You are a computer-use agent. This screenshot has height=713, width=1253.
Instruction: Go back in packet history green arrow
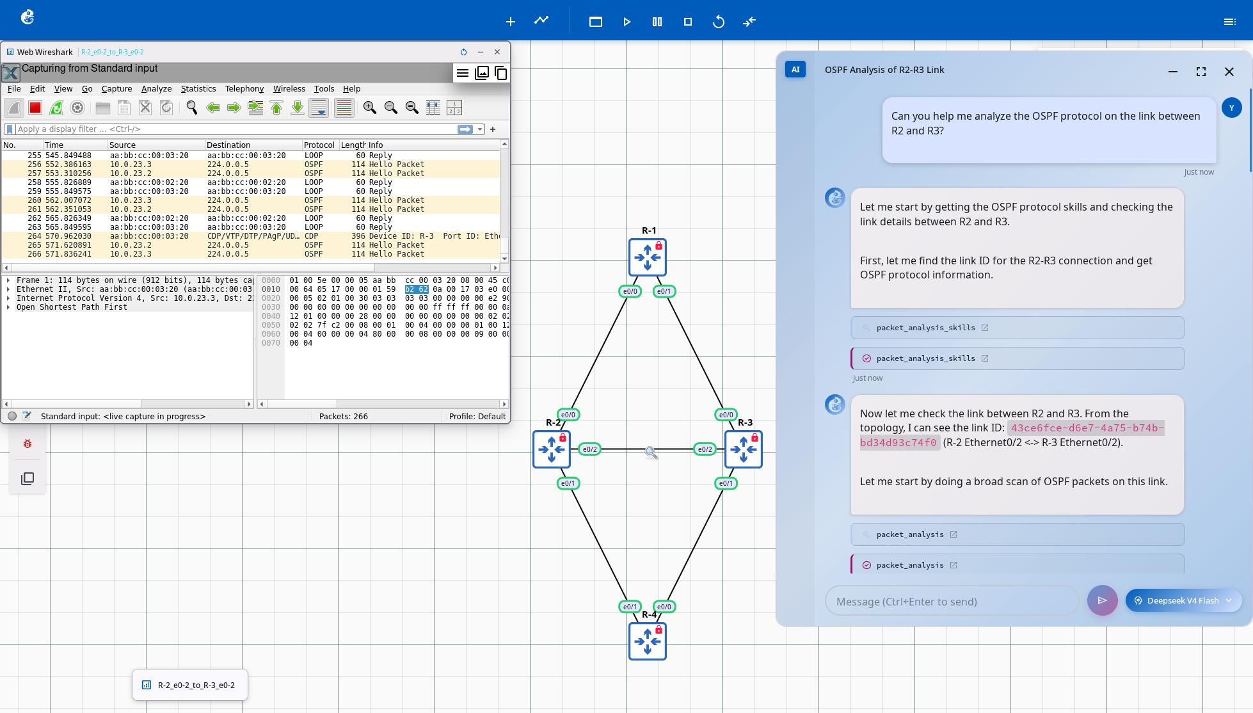point(213,108)
